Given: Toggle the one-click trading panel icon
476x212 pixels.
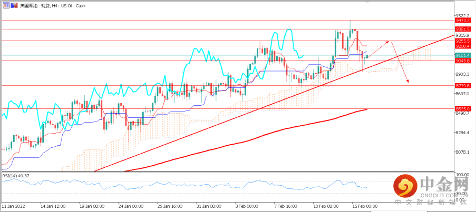Looking at the screenshot, I should click(x=6, y=5).
